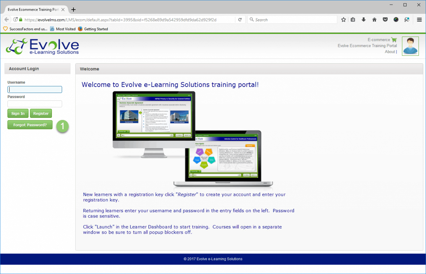Navigate back to the previous page
Viewport: 426px width, 274px height.
(6, 20)
